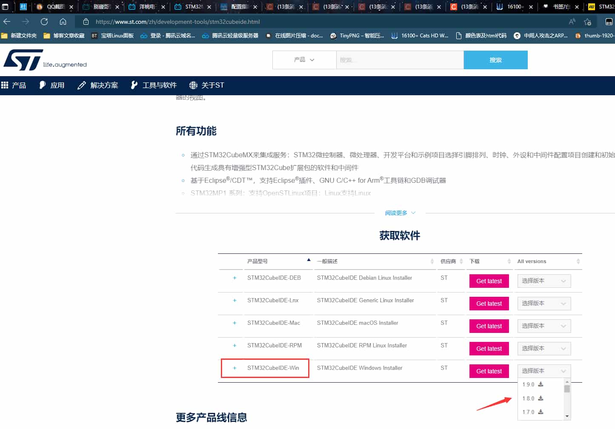
Task: Sort the table by 产品型号 column
Action: click(277, 261)
